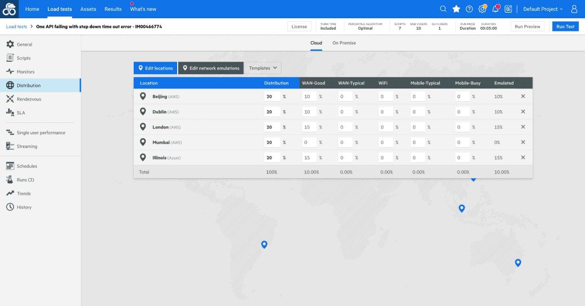Open Results in top navigation
The width and height of the screenshot is (585, 306).
[x=113, y=9]
